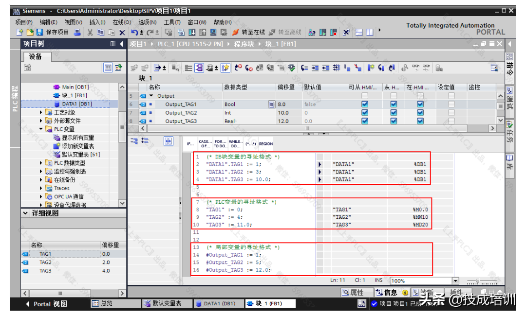Toggle HMI visible checkbox for Output_TAG3

420,121
